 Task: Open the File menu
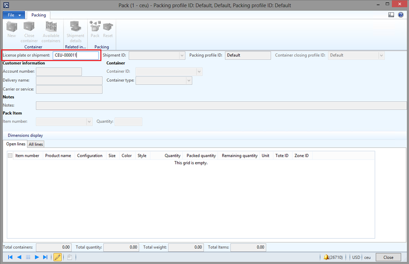[14, 15]
